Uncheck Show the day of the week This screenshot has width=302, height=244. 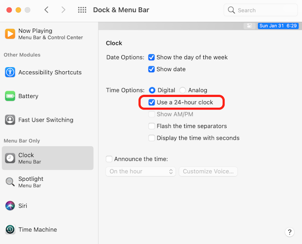pos(152,57)
